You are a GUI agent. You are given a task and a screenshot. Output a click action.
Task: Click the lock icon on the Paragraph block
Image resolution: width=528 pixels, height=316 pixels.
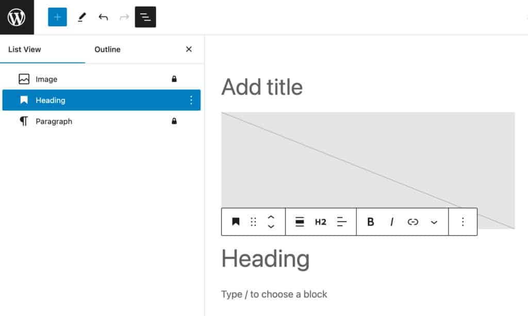(174, 121)
